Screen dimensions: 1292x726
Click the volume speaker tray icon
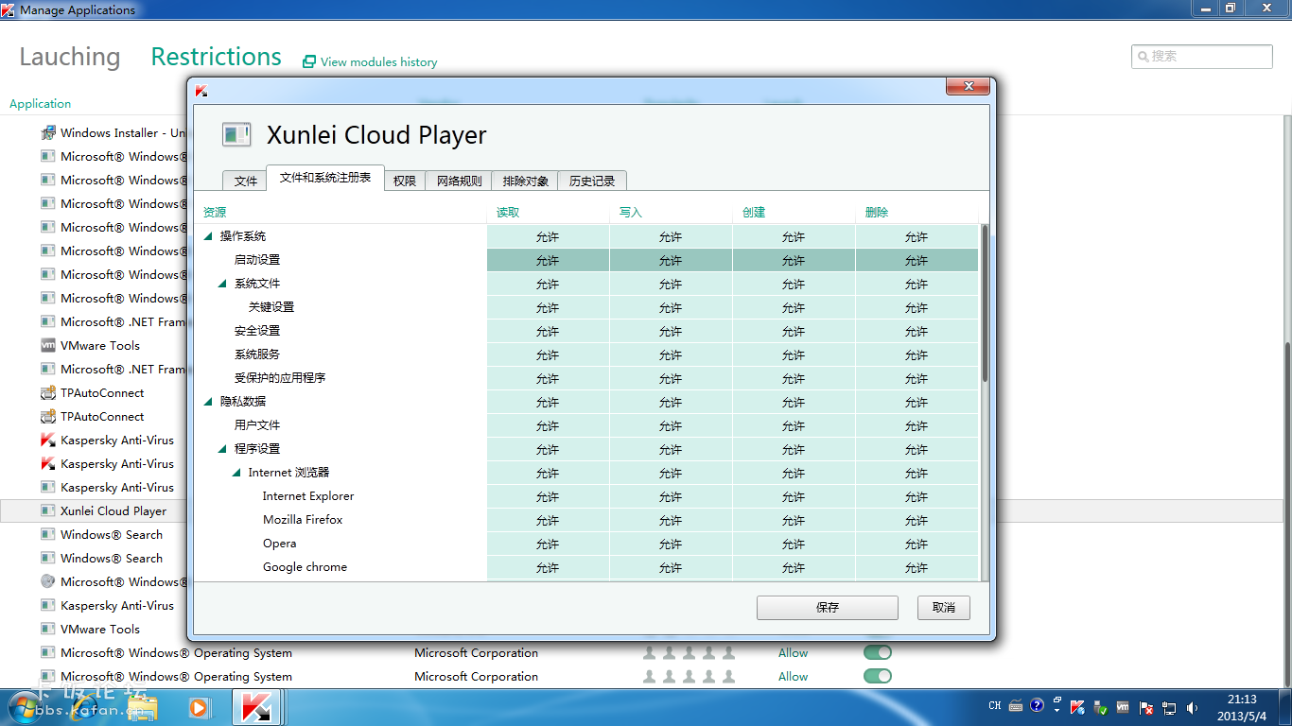[1192, 707]
